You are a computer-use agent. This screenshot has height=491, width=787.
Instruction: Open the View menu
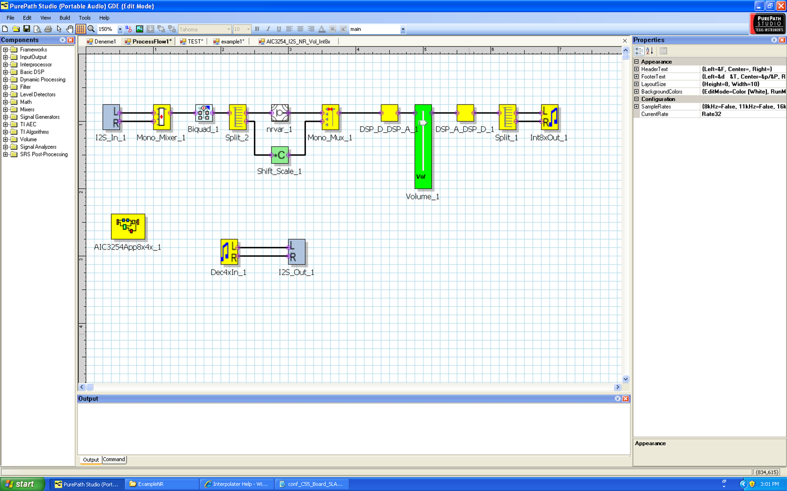tap(45, 18)
